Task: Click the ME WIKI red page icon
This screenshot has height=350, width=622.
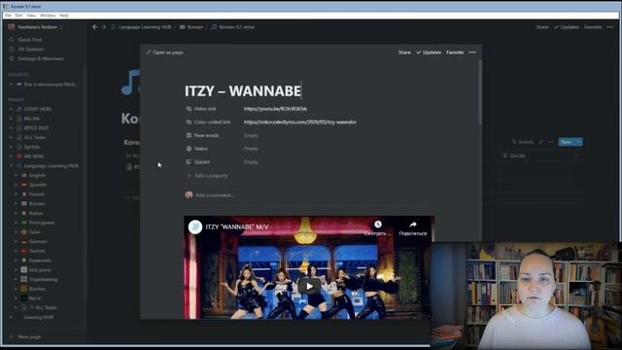Action: 19,157
